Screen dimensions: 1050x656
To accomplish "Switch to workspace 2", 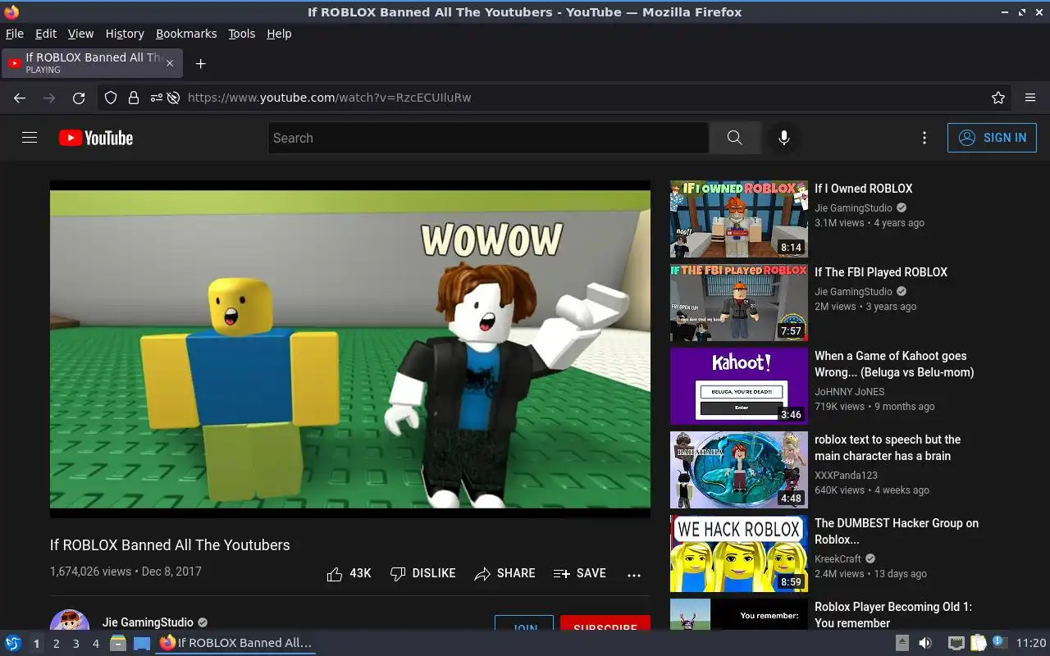I will tap(56, 644).
